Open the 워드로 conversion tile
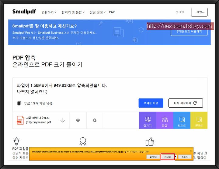219x169 pixels. pos(182,120)
